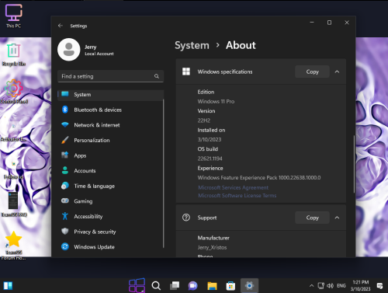Go to the Personalization settings page
This screenshot has width=388, height=293.
click(x=110, y=141)
